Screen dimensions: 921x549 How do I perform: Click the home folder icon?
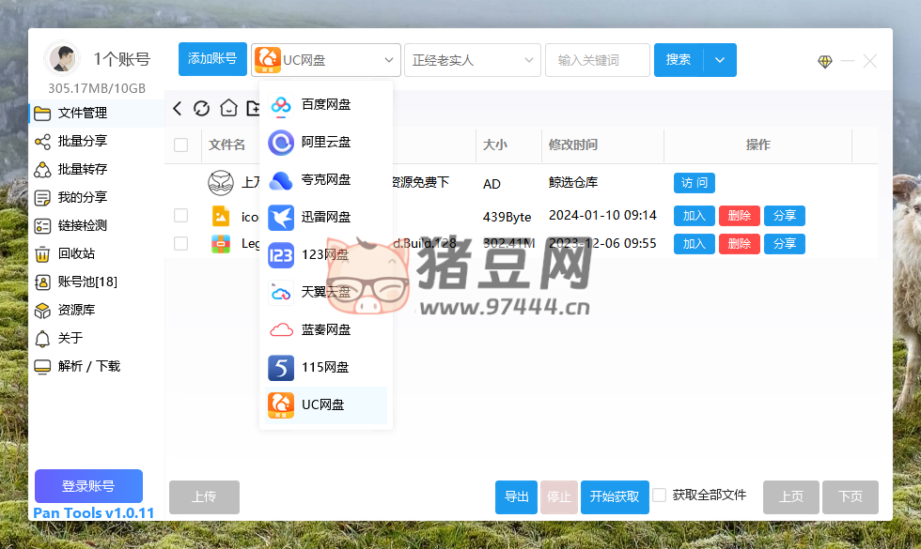[228, 109]
